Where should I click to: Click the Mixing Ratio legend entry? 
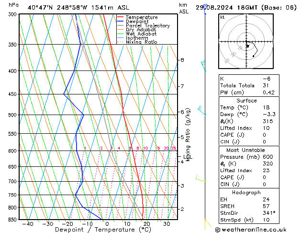pyautogui.click(x=141, y=42)
